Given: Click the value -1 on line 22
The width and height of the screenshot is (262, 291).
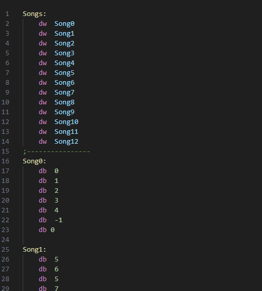Looking at the screenshot, I should (58, 220).
